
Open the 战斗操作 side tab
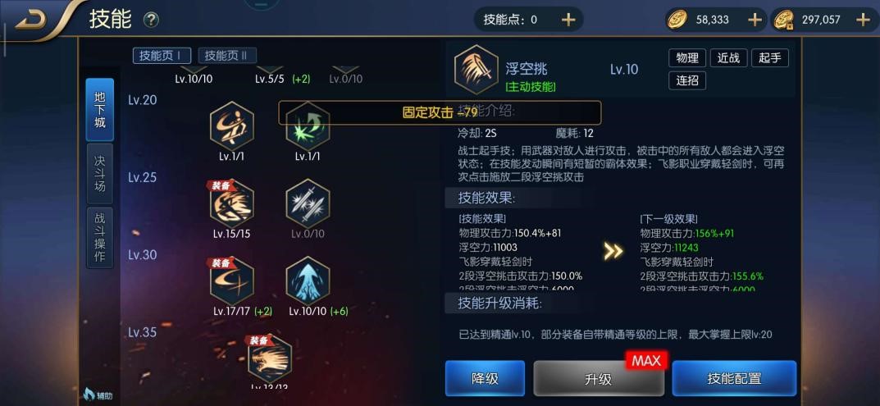click(x=100, y=238)
